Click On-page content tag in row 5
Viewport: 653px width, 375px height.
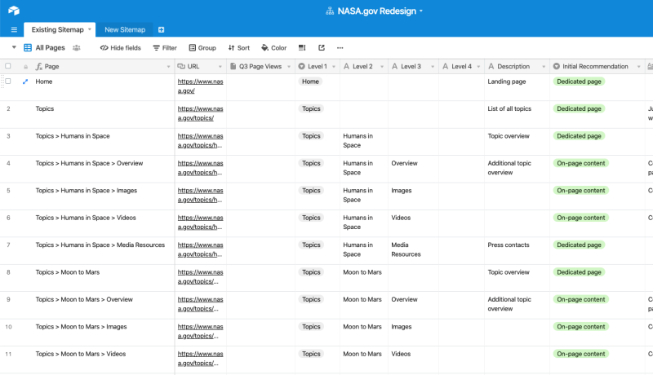coord(581,191)
